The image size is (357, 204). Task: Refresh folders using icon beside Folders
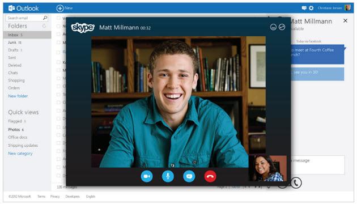(x=44, y=26)
